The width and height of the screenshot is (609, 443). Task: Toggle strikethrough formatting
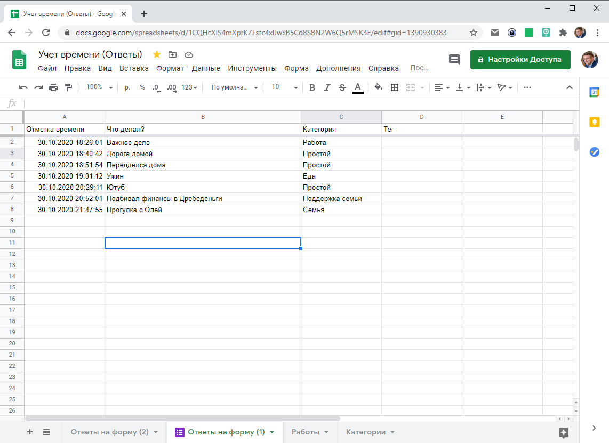click(342, 87)
